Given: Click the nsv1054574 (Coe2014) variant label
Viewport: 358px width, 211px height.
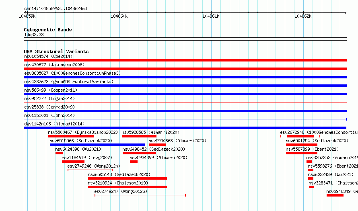Looking at the screenshot, I should tap(48, 56).
